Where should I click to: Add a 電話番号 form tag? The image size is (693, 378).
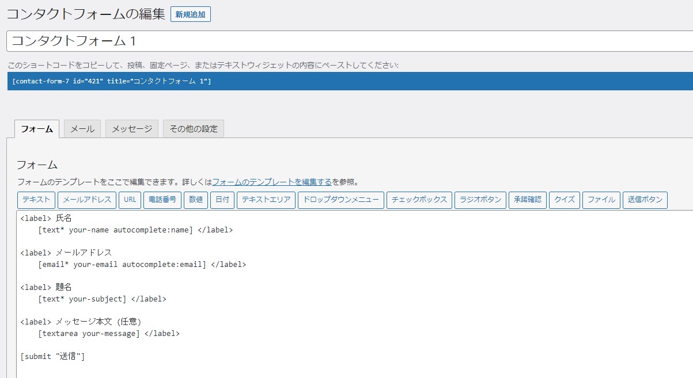(x=162, y=200)
